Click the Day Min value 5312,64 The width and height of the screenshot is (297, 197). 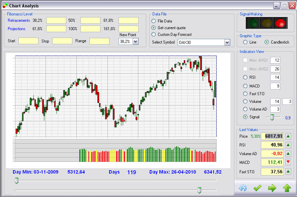point(76,172)
